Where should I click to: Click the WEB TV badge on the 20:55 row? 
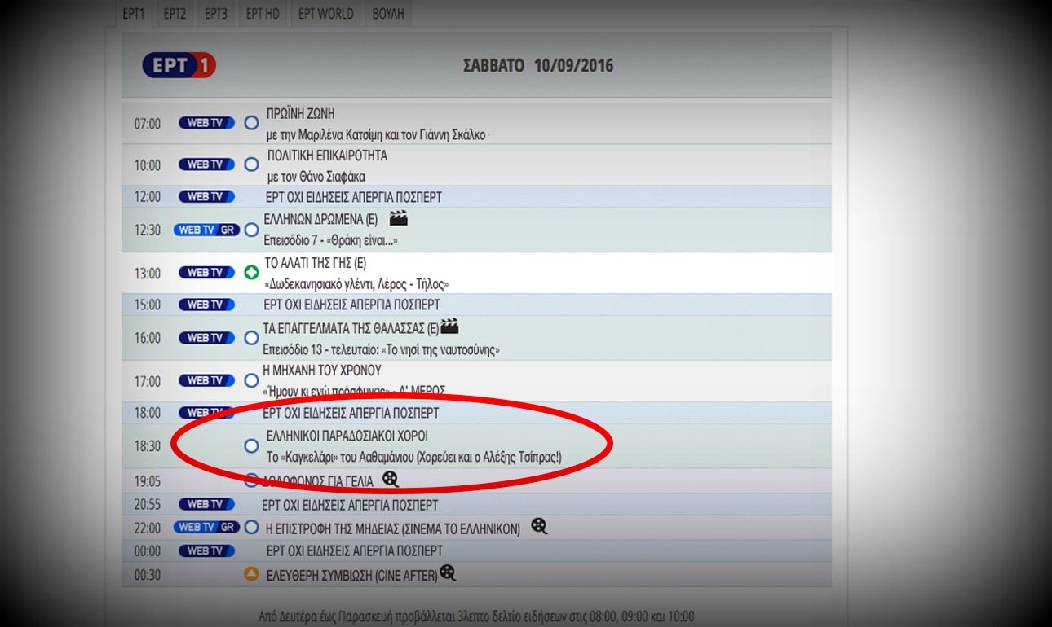point(206,504)
